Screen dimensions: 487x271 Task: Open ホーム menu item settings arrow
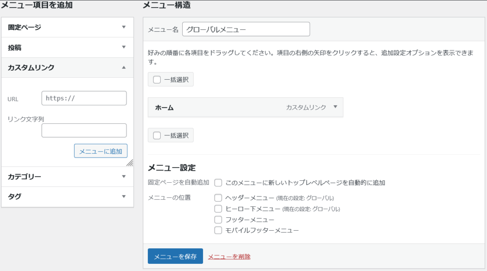[335, 107]
